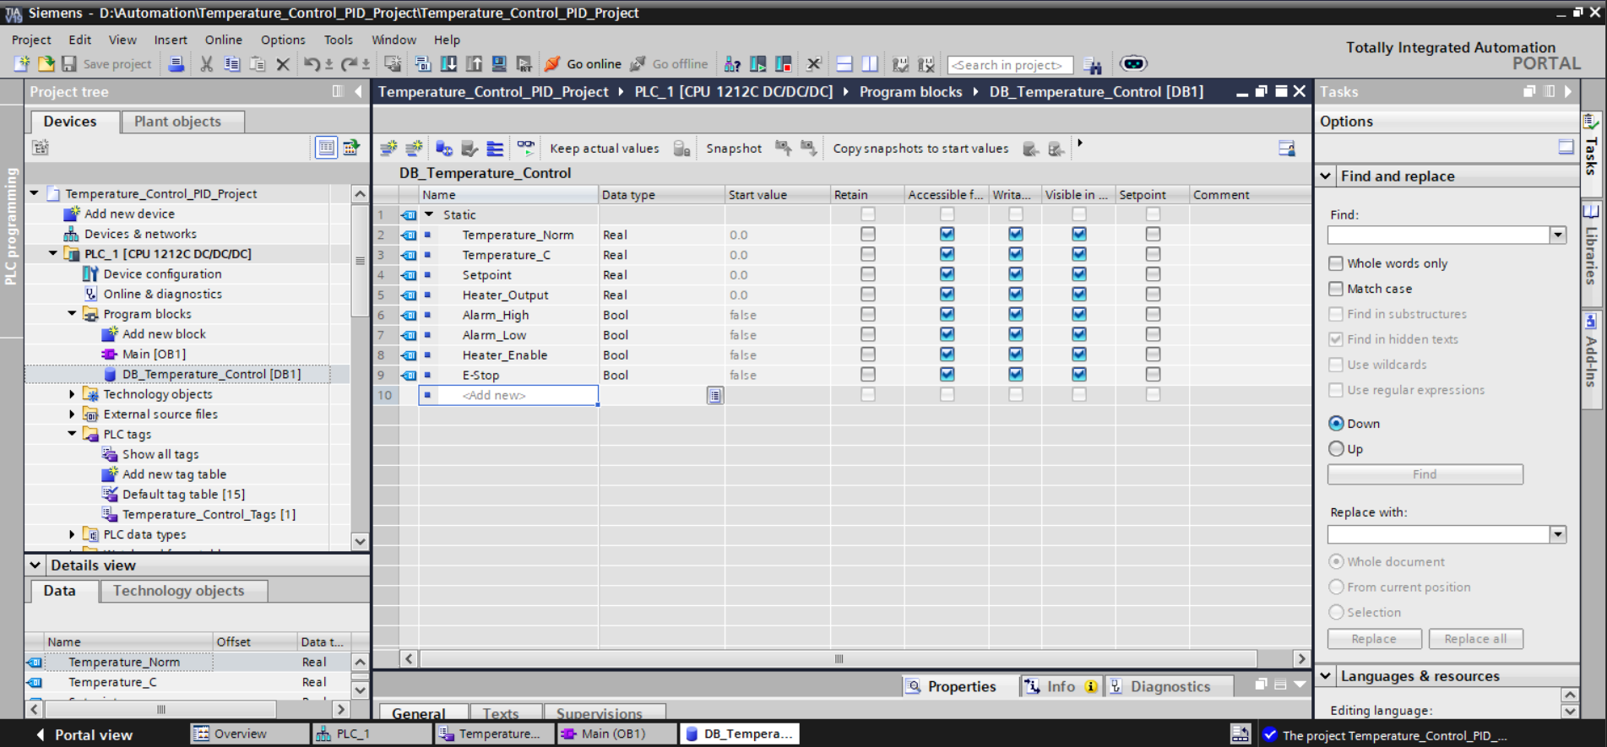Open the Replace with dropdown

[1558, 534]
